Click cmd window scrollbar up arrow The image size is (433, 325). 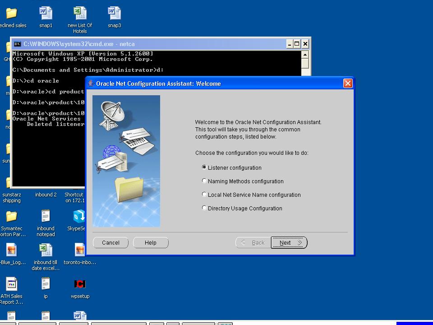(x=305, y=55)
